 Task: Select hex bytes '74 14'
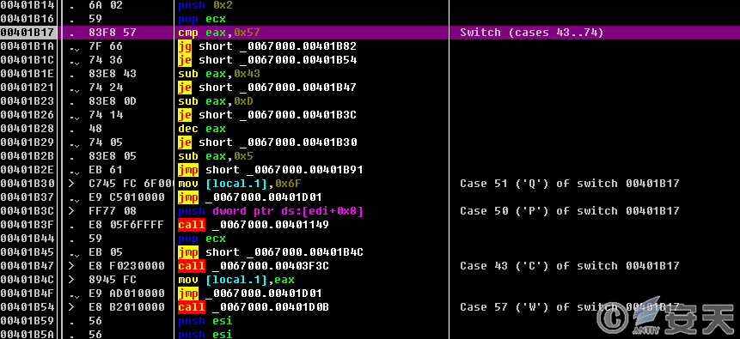(106, 114)
